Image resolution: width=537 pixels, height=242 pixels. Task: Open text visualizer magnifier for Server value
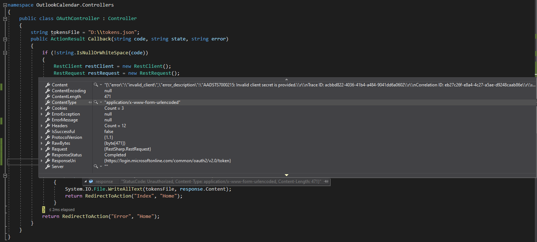pyautogui.click(x=96, y=167)
